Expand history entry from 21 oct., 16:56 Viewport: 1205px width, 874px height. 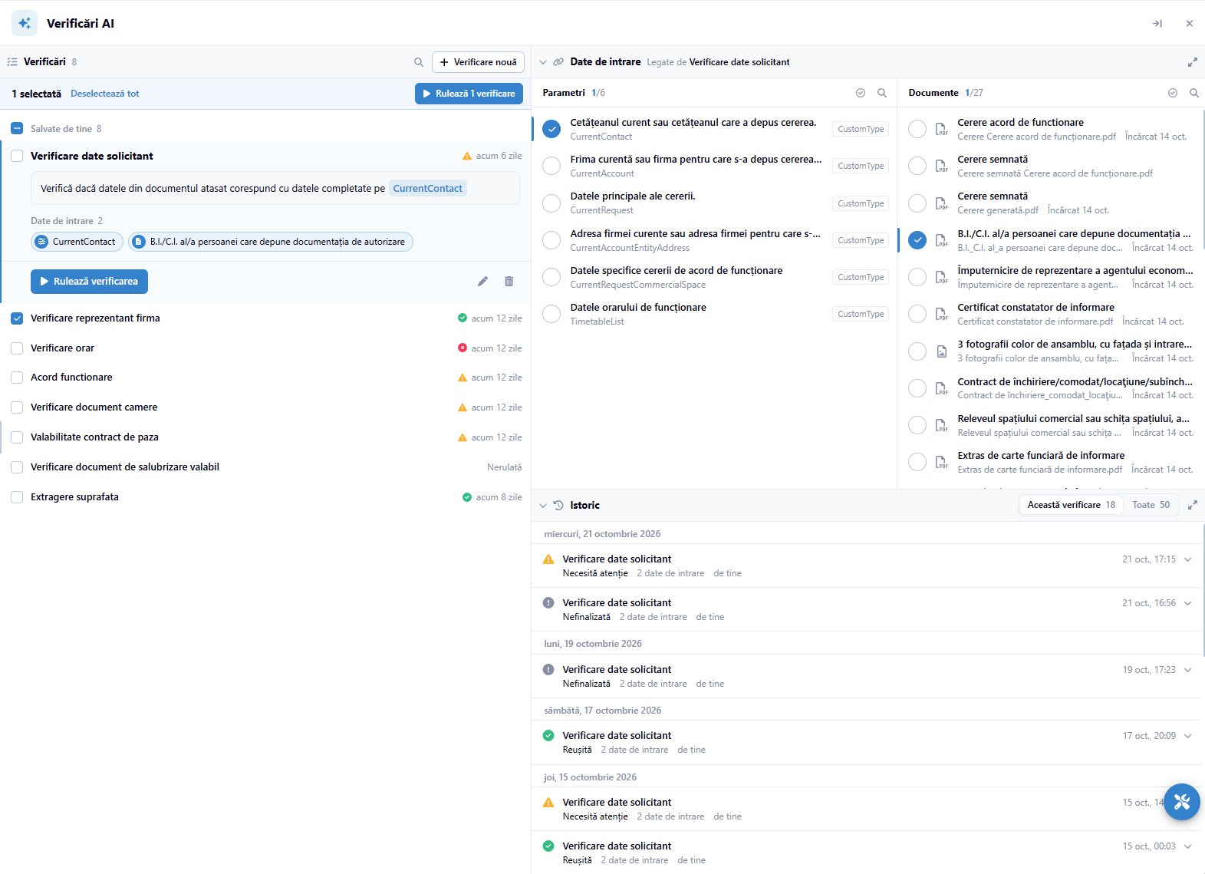point(1188,603)
